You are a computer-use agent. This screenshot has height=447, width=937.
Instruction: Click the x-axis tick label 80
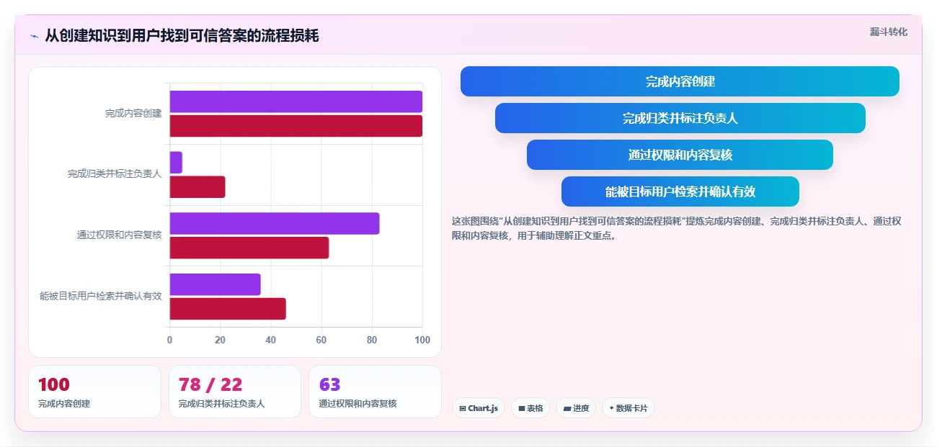click(x=372, y=340)
